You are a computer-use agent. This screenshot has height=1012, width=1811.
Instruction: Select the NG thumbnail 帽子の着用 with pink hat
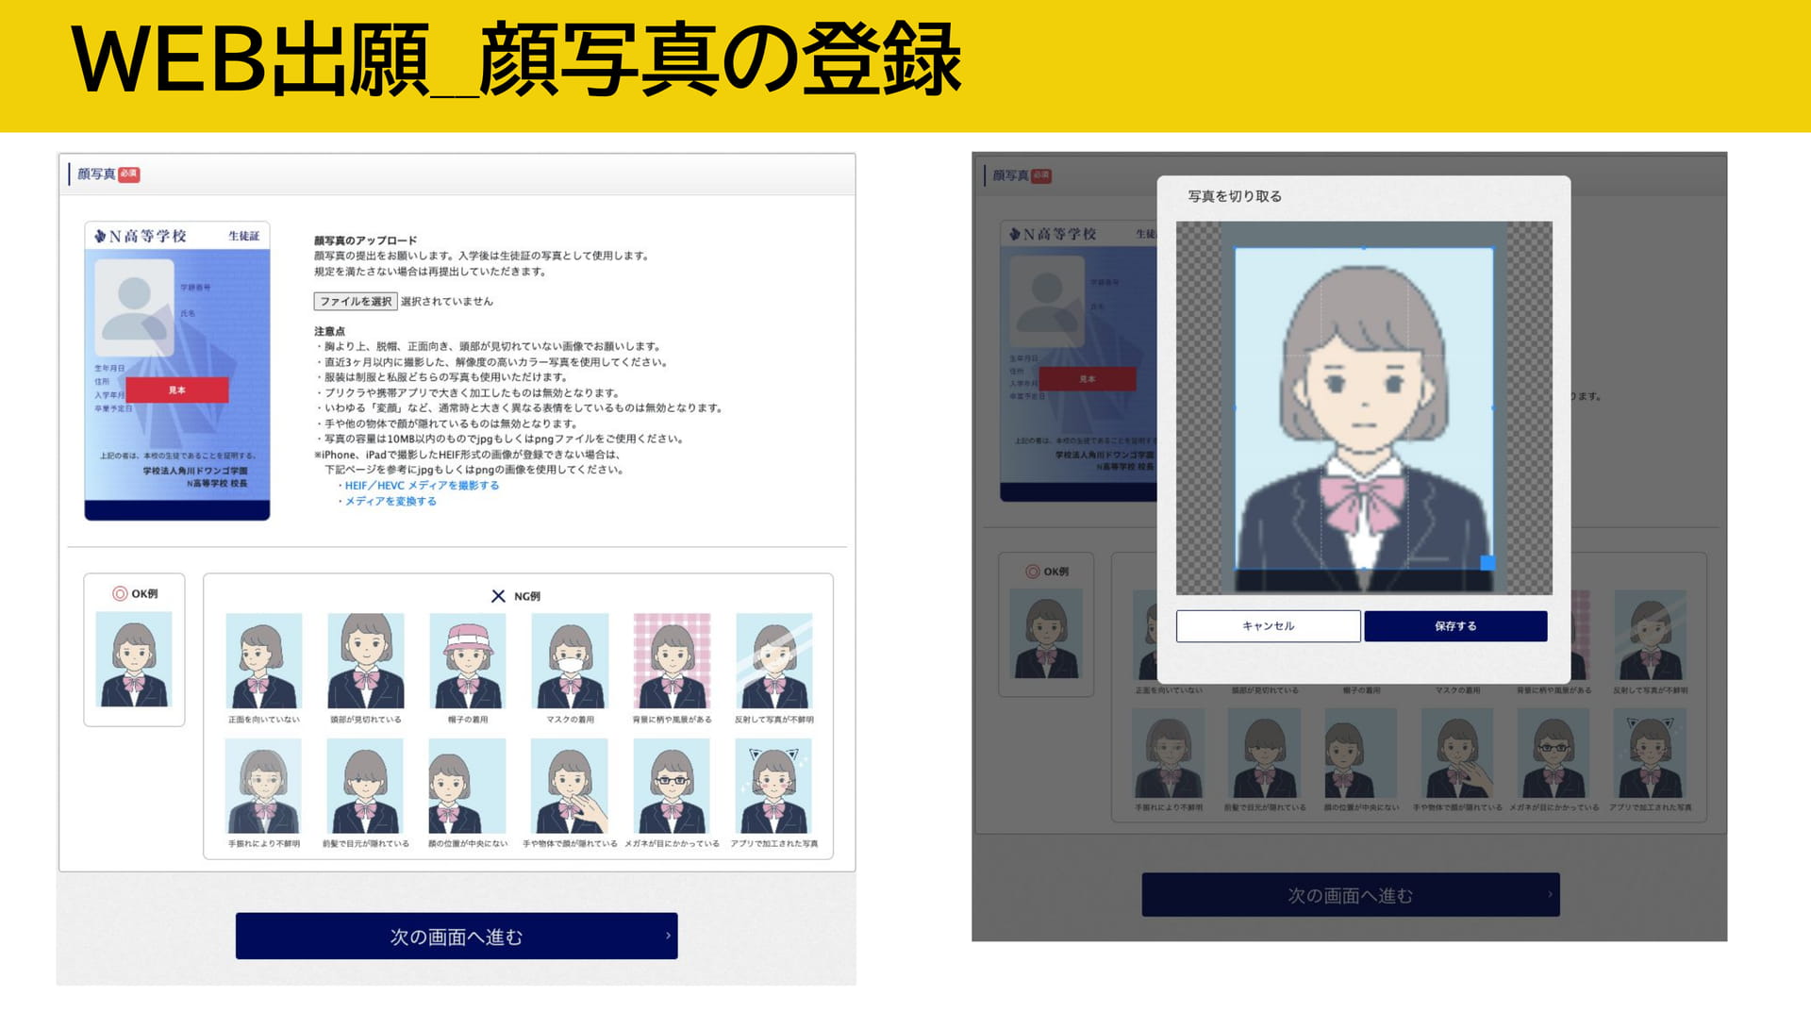[x=468, y=660]
